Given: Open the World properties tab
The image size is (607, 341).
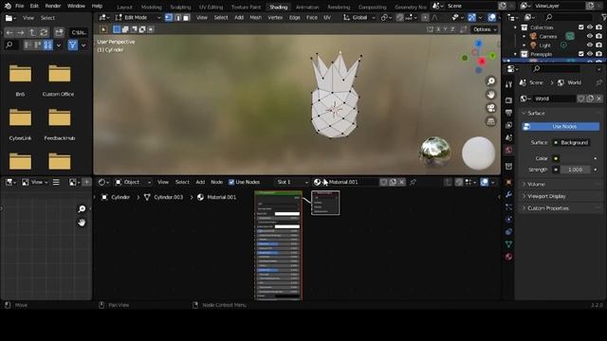Looking at the screenshot, I should [x=508, y=150].
